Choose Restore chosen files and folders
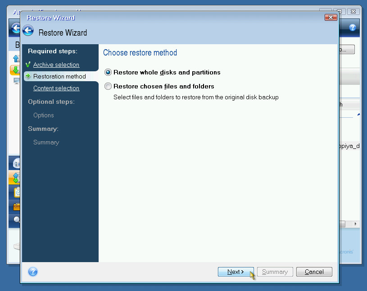367x291 pixels. pyautogui.click(x=108, y=86)
